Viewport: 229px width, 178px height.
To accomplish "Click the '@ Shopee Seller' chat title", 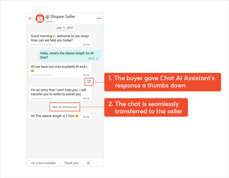I will pyautogui.click(x=60, y=17).
